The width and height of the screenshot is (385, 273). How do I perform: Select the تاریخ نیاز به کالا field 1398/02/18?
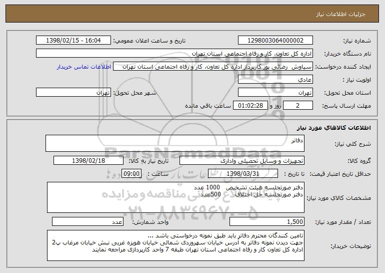pos(88,161)
